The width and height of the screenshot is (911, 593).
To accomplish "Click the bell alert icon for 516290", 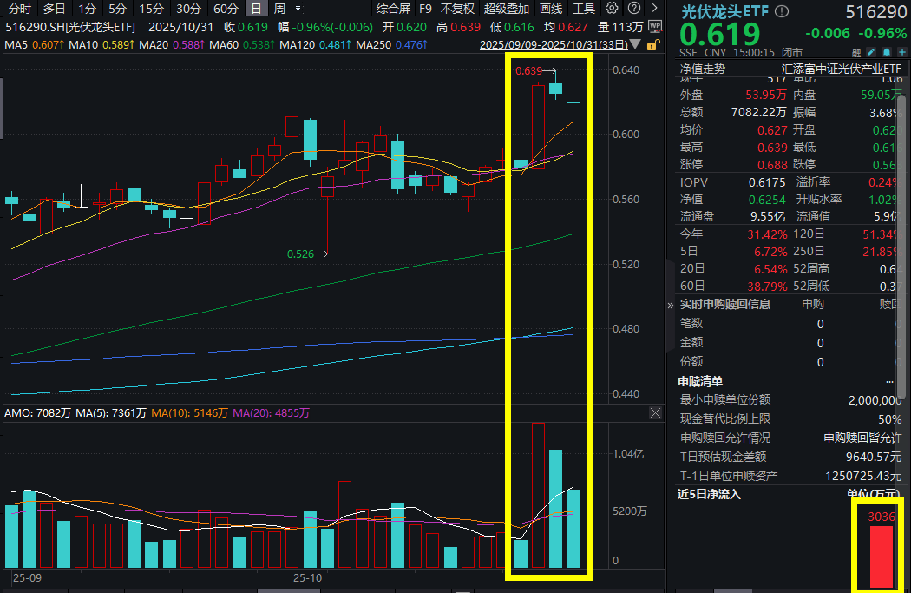I will click(887, 52).
